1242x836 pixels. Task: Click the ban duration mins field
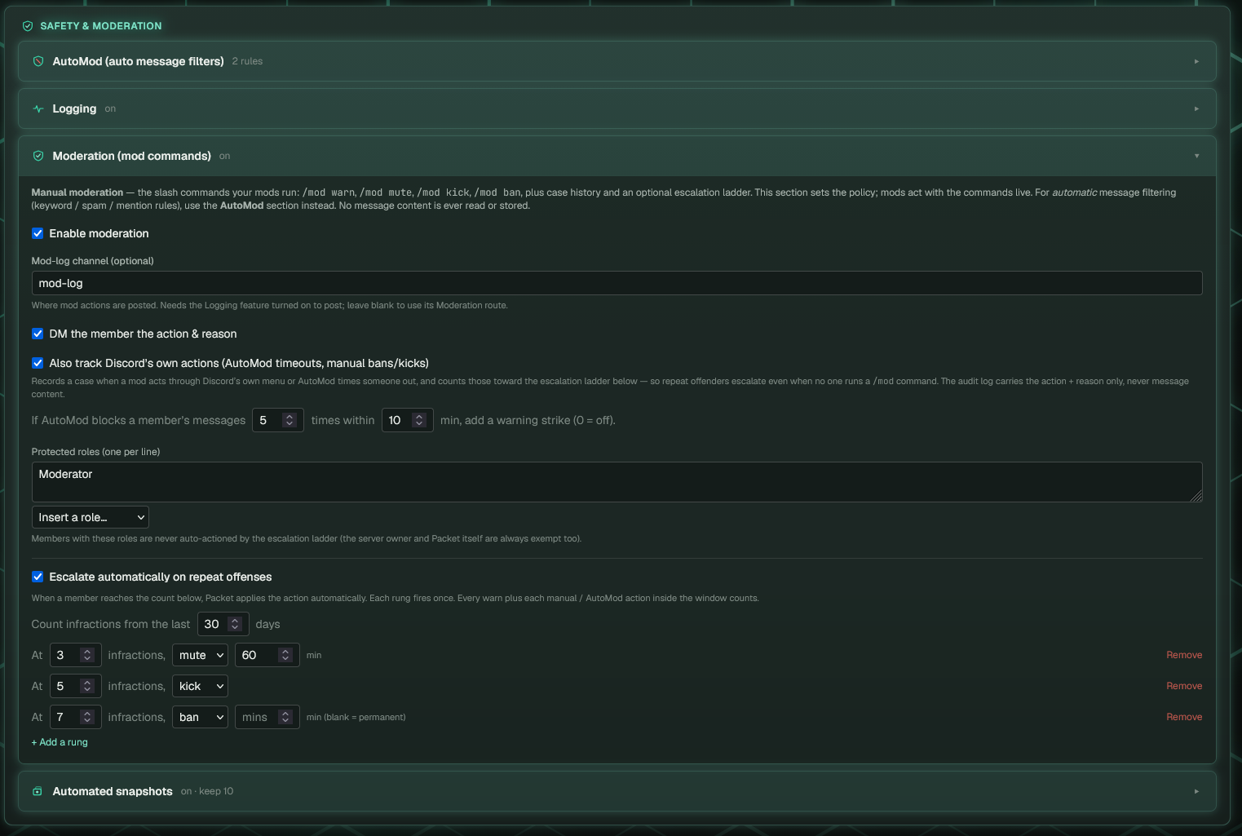click(267, 717)
